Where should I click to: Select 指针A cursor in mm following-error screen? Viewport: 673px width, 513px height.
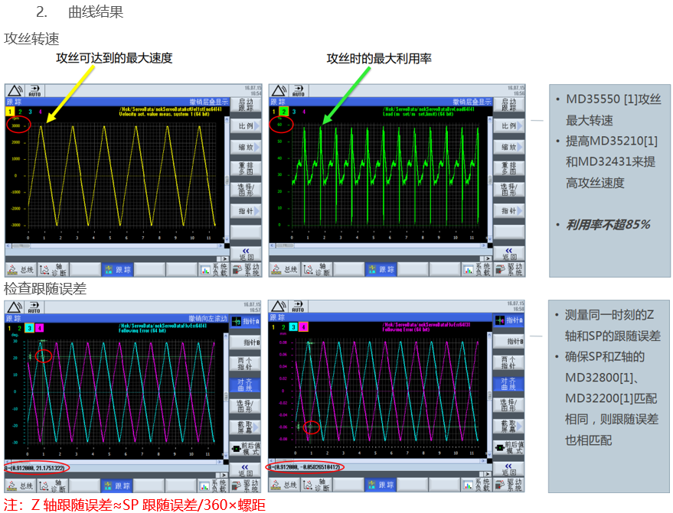tap(508, 320)
